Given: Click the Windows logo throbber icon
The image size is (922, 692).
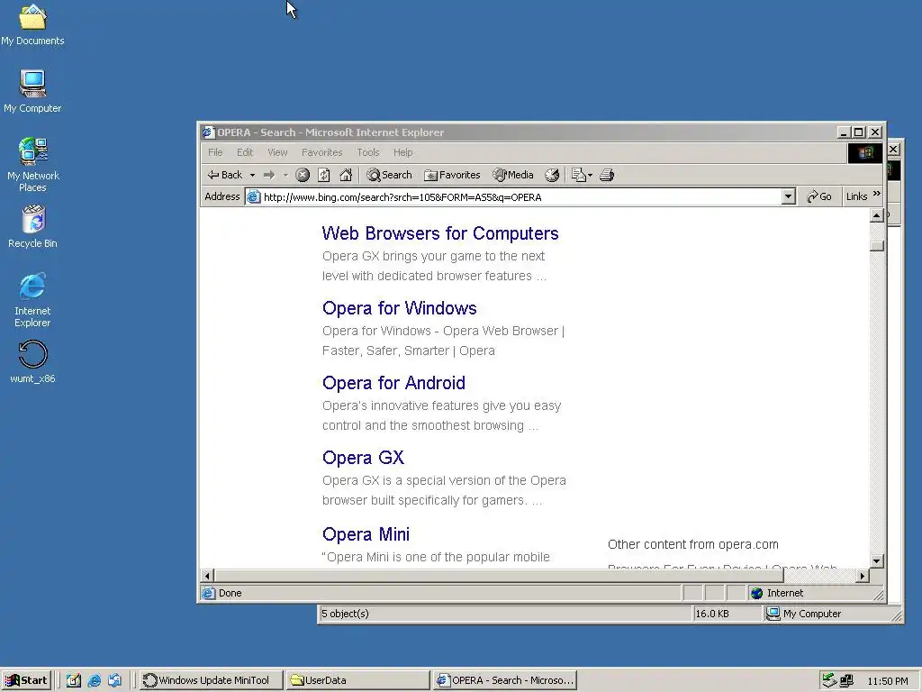Looking at the screenshot, I should point(865,153).
